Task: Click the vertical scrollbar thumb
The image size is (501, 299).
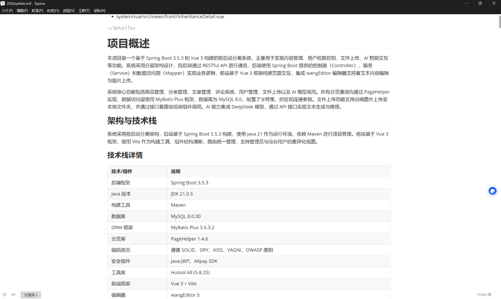Action: tap(499, 21)
